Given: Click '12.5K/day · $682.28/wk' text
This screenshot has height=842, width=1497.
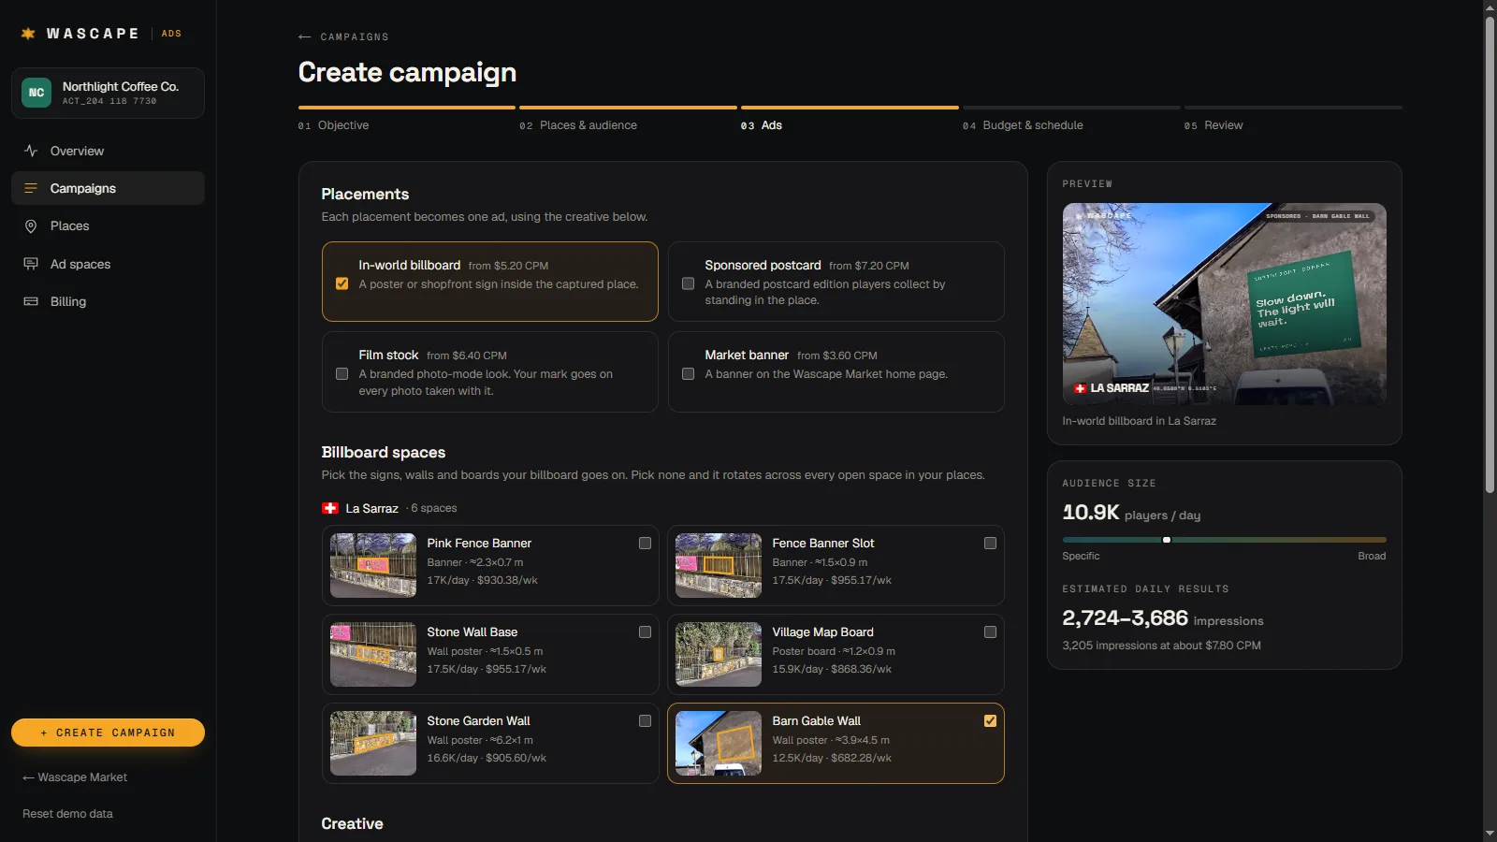Looking at the screenshot, I should pyautogui.click(x=832, y=758).
